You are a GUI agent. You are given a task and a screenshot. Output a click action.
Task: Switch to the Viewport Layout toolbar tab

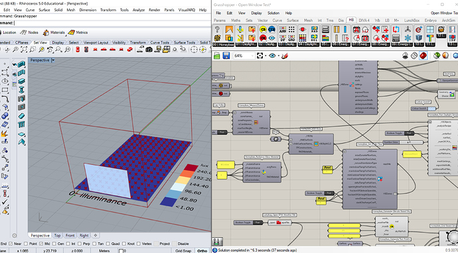point(96,42)
